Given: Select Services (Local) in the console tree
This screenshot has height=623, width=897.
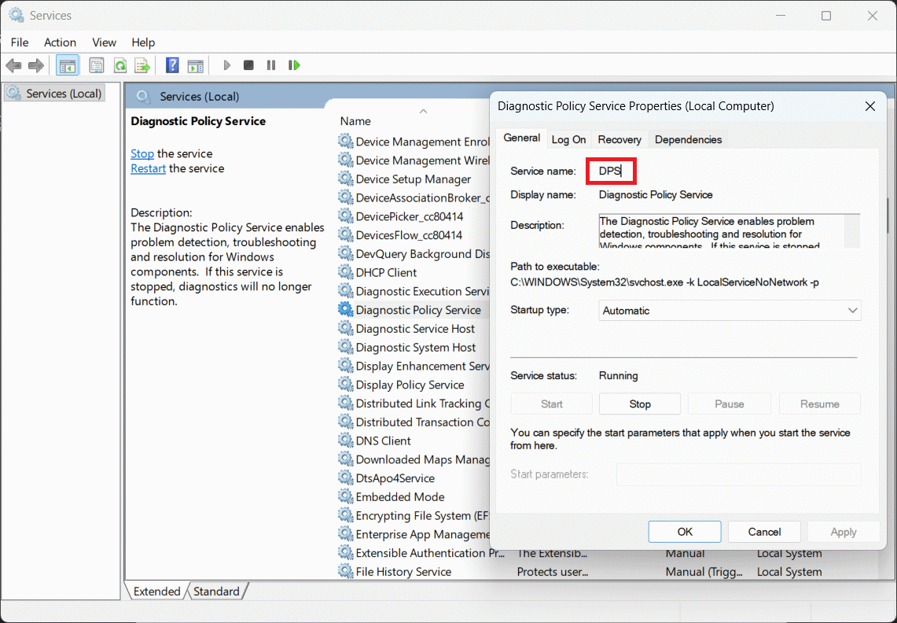Looking at the screenshot, I should [64, 94].
